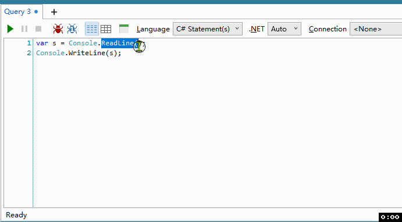Screen dimensions: 402x222
Task: Open the .NET version dropdown set to Auto
Action: pyautogui.click(x=284, y=28)
